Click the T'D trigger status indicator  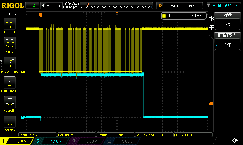tap(32, 5)
